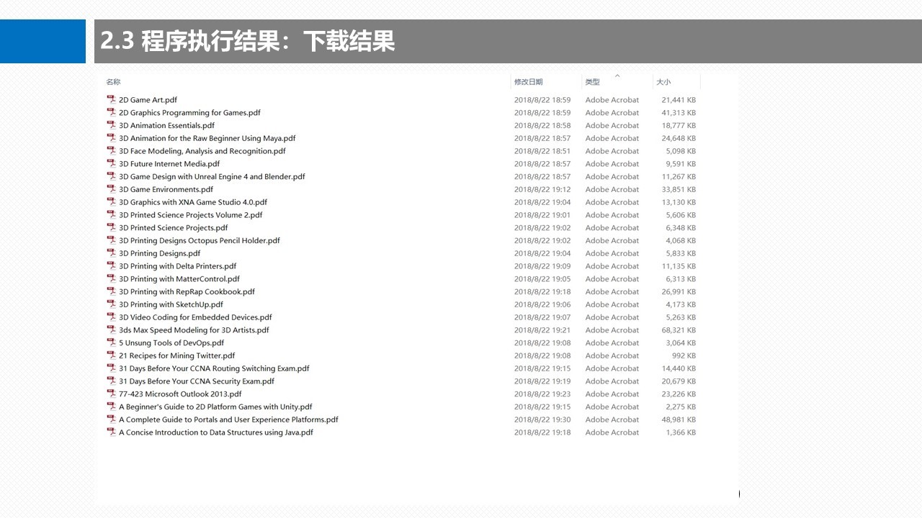Click PDF icon for 3D Animation for the Raw Beginner

pos(112,138)
